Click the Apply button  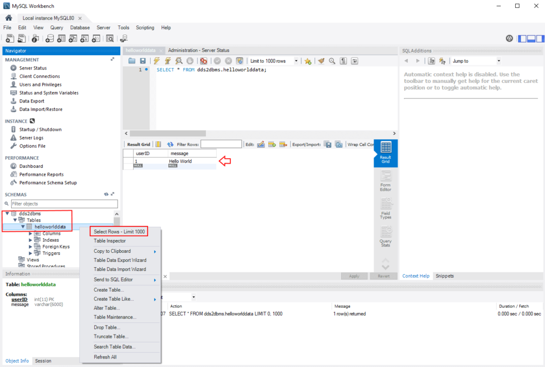tap(354, 276)
